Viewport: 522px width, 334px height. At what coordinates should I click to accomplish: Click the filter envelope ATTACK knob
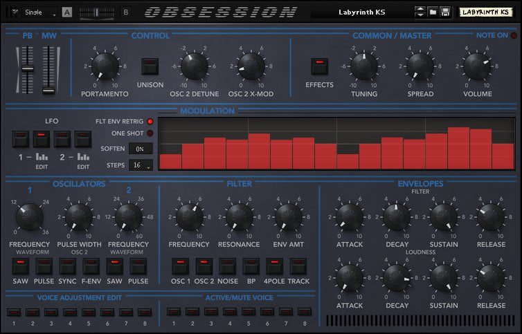click(x=350, y=217)
